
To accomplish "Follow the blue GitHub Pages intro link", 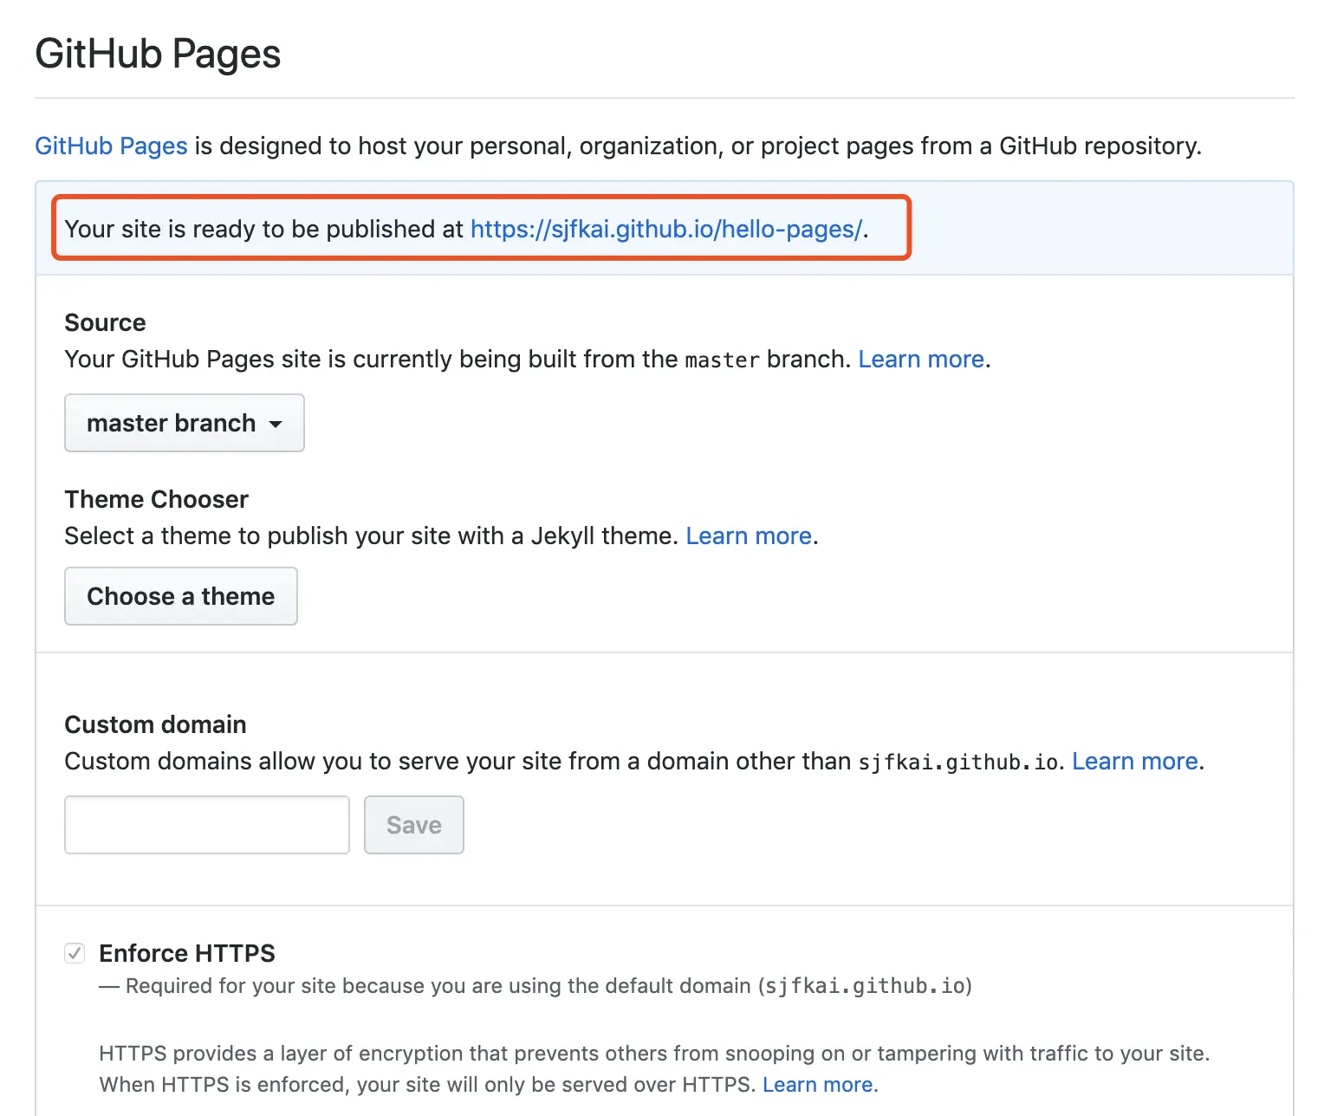I will click(x=111, y=146).
